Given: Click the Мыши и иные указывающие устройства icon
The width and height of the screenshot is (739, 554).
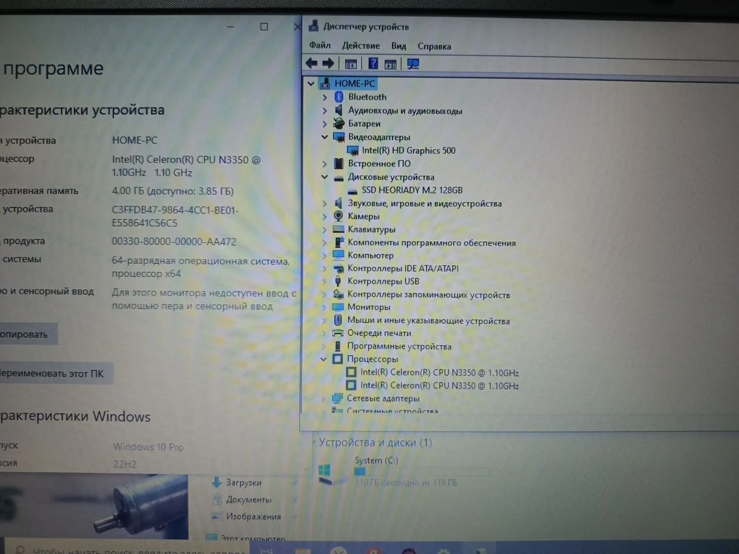Looking at the screenshot, I should (x=338, y=320).
